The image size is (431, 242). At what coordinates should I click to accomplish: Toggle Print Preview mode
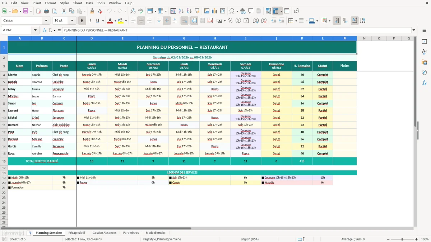[54, 11]
